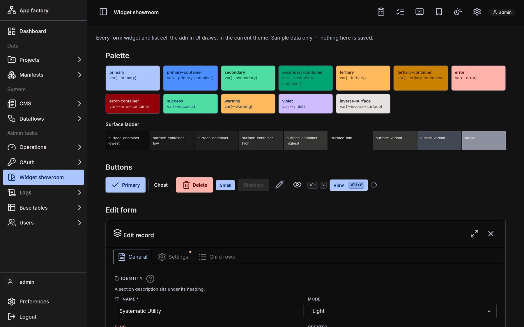The image size is (524, 327).
Task: Open the clipboard list icon in header
Action: 381,12
